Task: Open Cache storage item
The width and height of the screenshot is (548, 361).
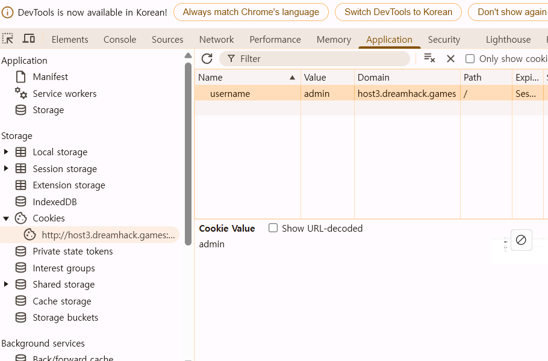Action: click(62, 301)
